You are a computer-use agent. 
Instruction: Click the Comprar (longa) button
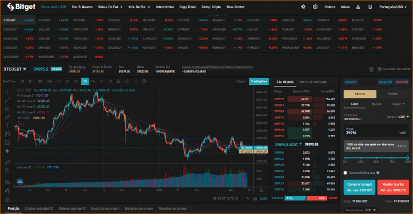[359, 187]
